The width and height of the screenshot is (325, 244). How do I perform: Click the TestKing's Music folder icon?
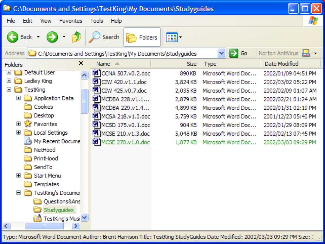click(37, 218)
